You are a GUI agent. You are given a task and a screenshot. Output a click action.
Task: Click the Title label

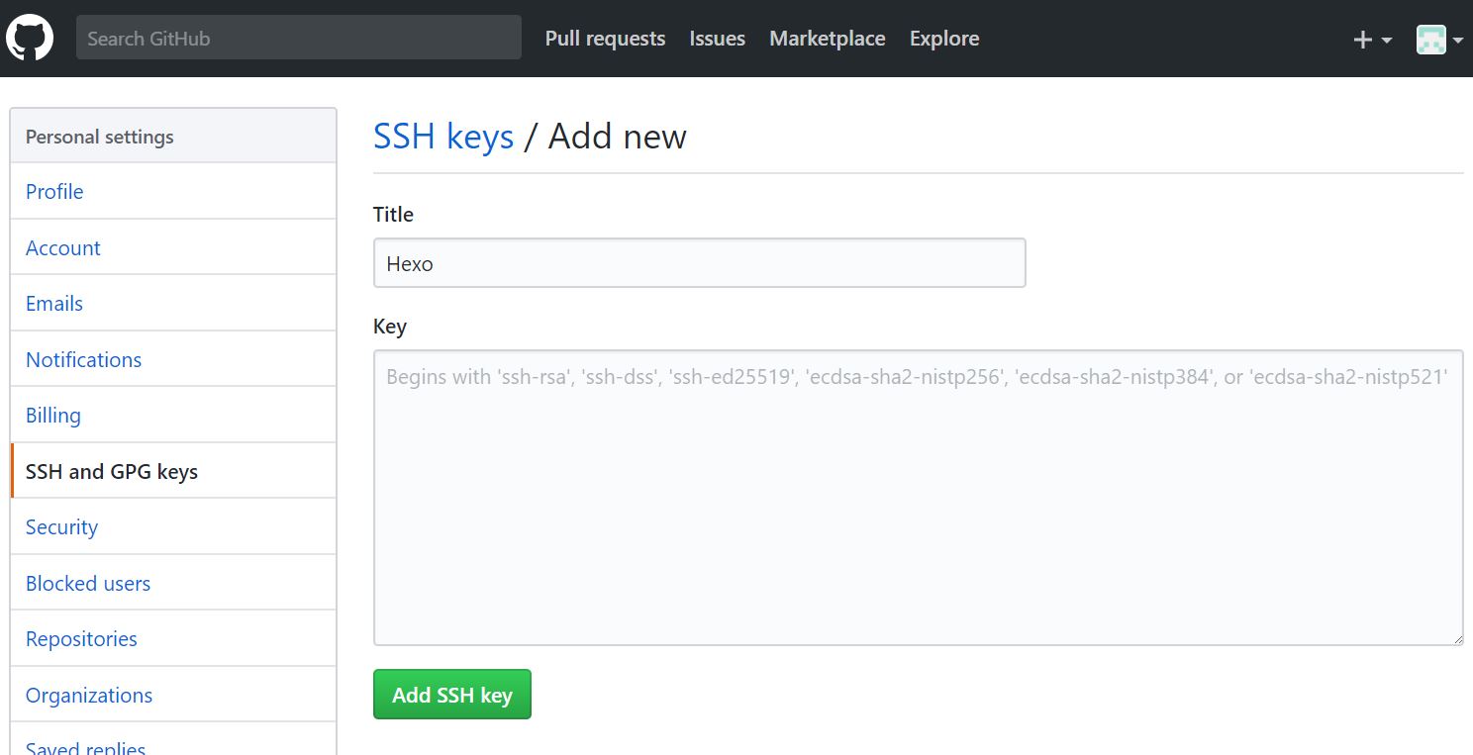coord(393,214)
